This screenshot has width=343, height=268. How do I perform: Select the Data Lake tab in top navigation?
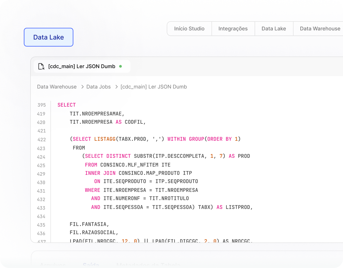tap(274, 29)
